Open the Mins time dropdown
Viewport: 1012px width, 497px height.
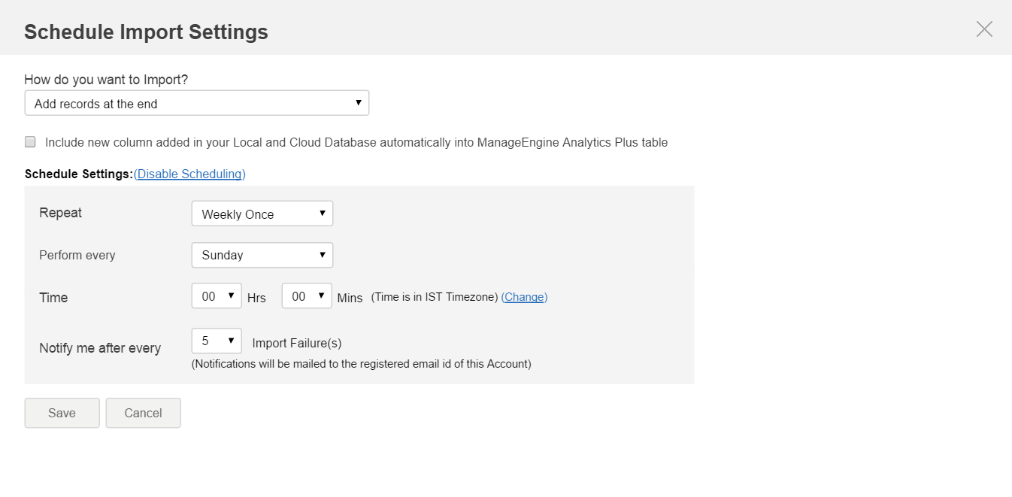click(x=306, y=296)
